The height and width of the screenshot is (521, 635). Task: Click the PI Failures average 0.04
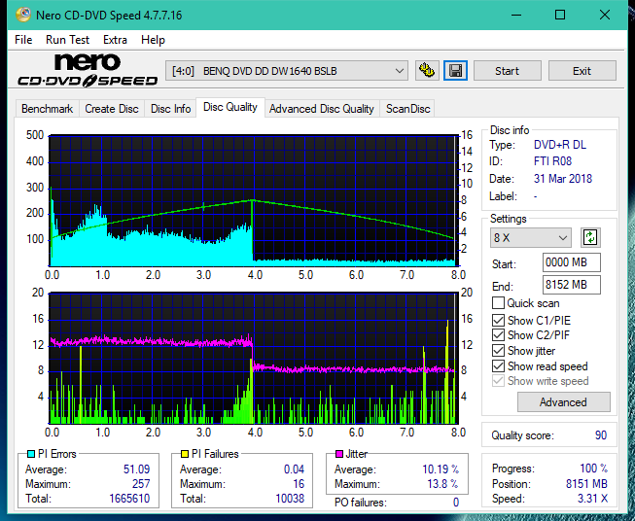[294, 469]
